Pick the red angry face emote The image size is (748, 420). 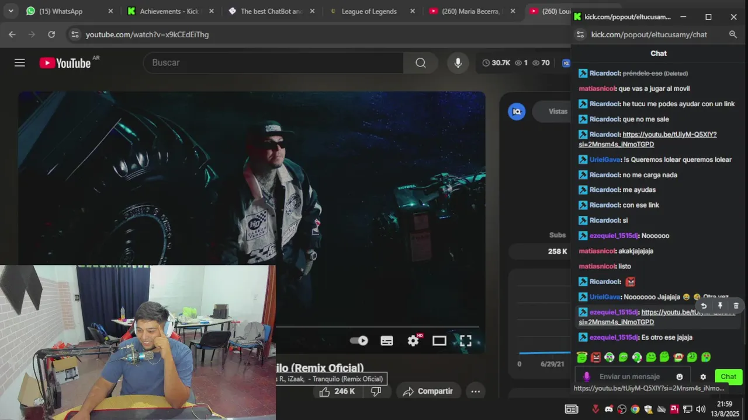pyautogui.click(x=595, y=357)
